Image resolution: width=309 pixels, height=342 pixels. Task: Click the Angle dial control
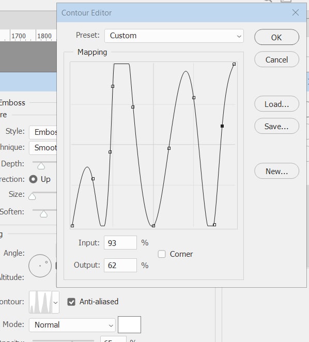40,266
